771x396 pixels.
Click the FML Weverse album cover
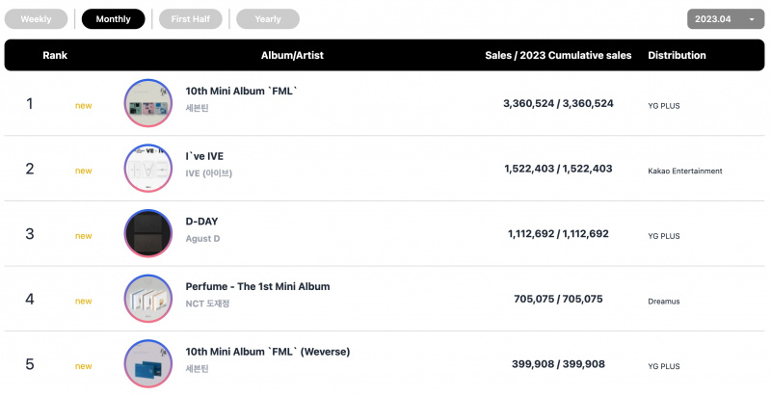coord(148,364)
